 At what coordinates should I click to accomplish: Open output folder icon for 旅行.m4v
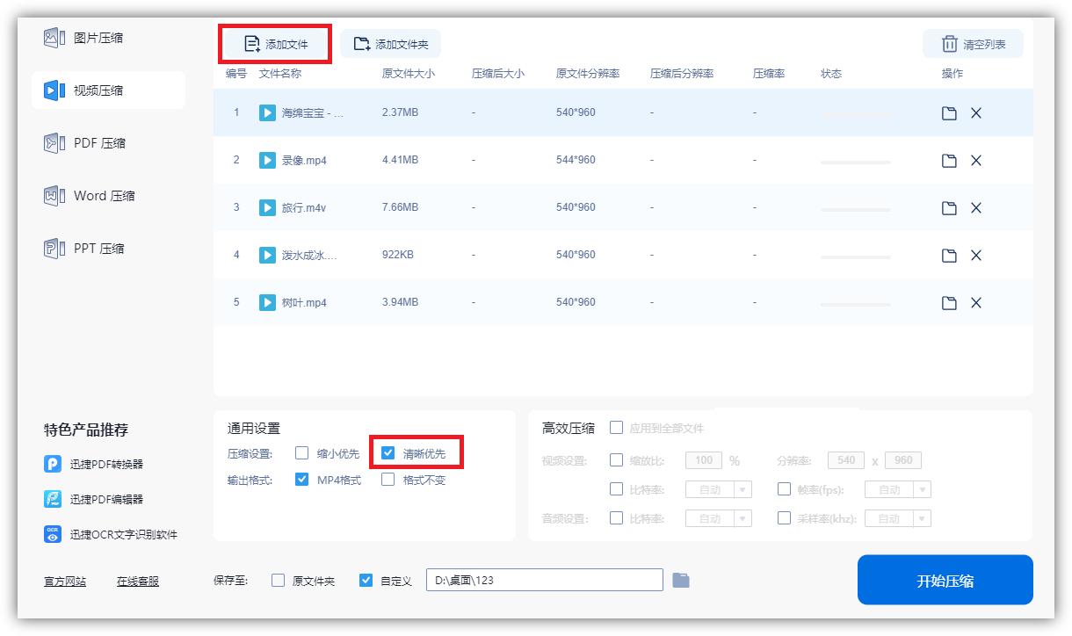[949, 207]
